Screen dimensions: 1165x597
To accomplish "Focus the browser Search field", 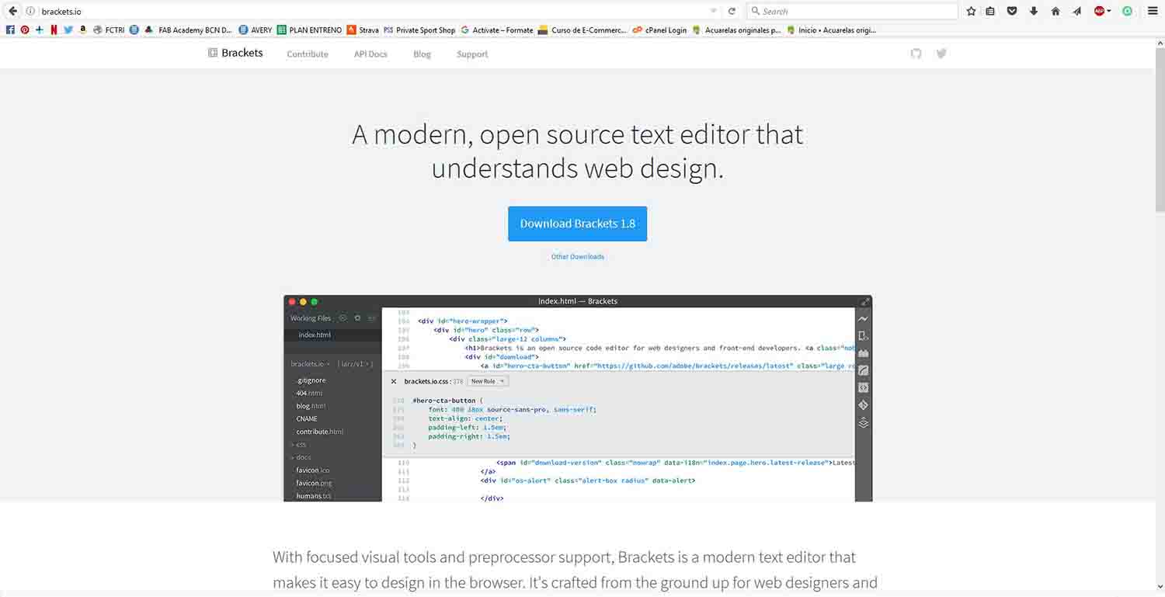I will click(852, 12).
